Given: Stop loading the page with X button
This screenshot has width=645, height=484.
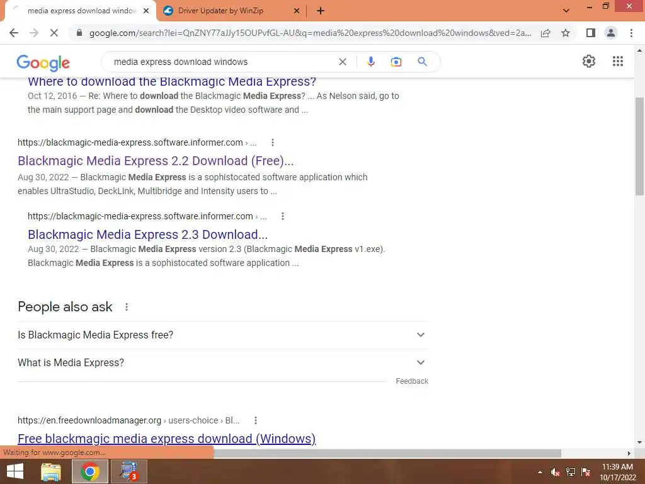Looking at the screenshot, I should click(54, 33).
